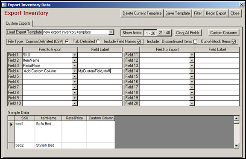Enable Discontinued Items checkbox

pyautogui.click(x=195, y=42)
